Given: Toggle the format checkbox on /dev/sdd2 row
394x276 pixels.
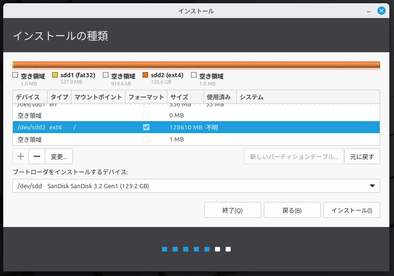Looking at the screenshot, I should (x=146, y=127).
